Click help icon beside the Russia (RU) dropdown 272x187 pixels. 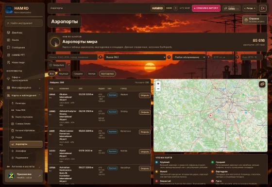169,57
